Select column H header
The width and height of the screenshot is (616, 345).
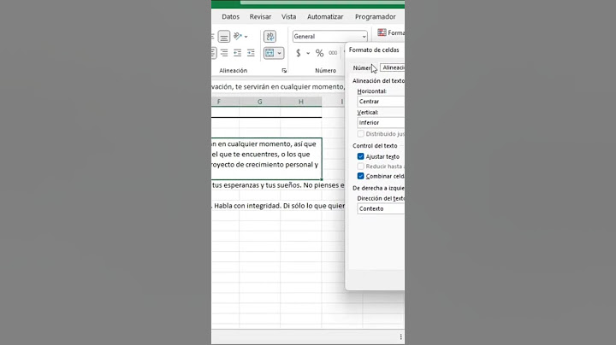(301, 102)
